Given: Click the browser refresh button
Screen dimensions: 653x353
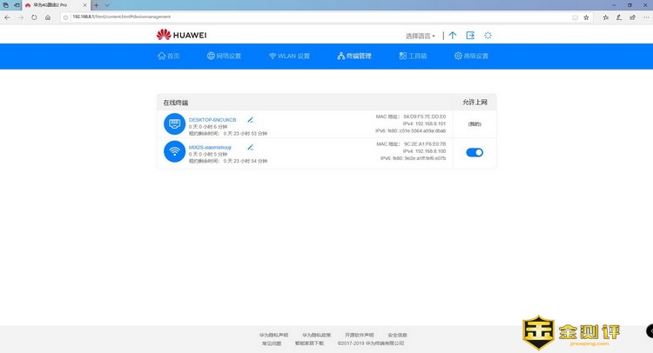Looking at the screenshot, I should (x=35, y=17).
